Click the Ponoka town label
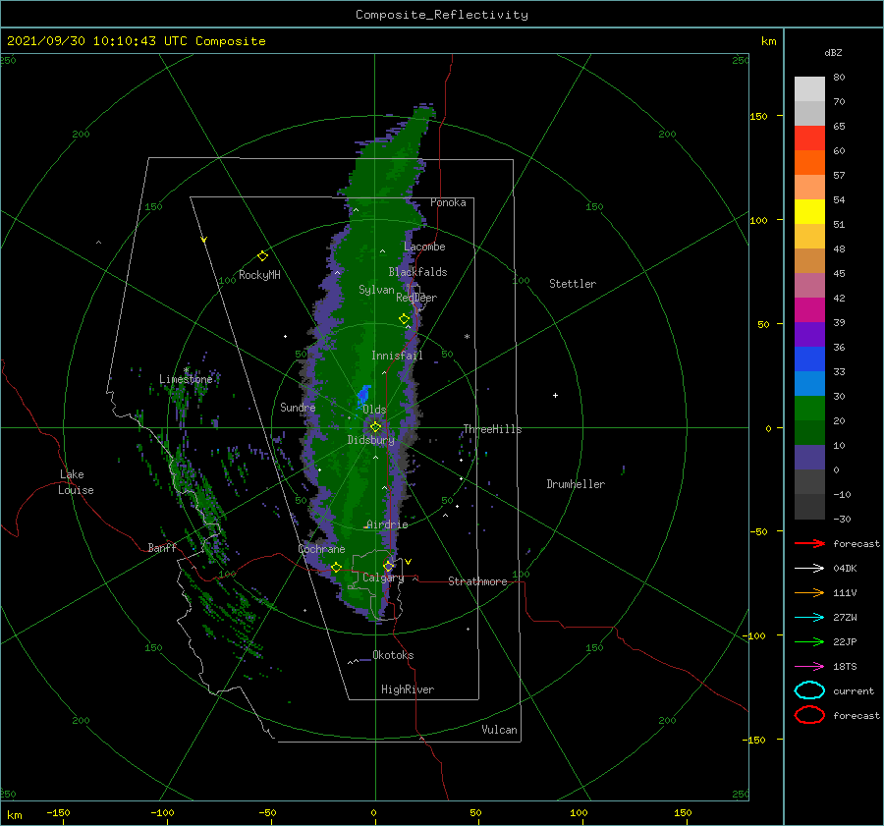This screenshot has width=884, height=826. 448,202
